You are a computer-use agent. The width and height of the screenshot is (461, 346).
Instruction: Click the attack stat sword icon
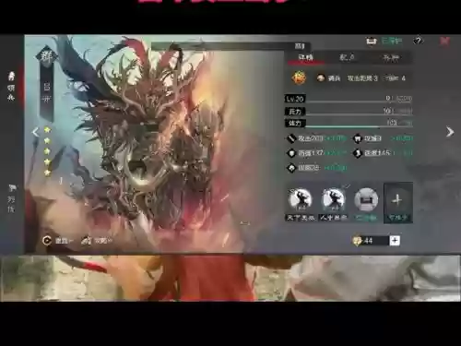(x=291, y=138)
